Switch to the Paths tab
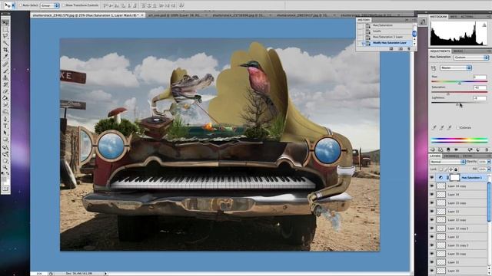Image resolution: width=492 pixels, height=276 pixels. (x=467, y=156)
